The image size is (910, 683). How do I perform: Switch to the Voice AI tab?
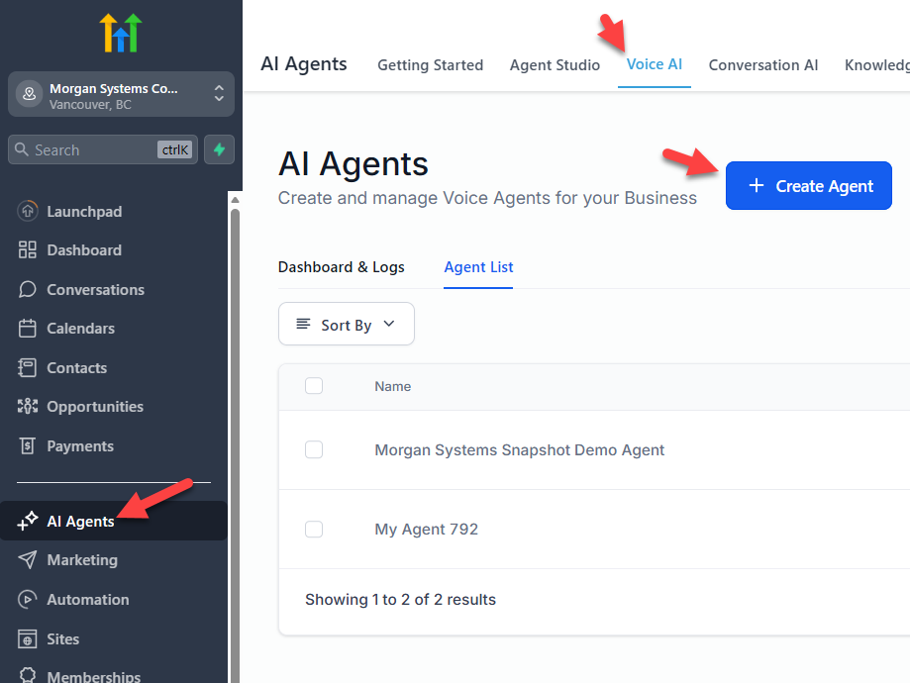tap(655, 64)
